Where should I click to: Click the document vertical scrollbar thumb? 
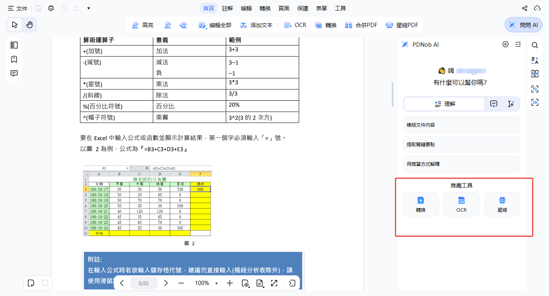[x=392, y=94]
